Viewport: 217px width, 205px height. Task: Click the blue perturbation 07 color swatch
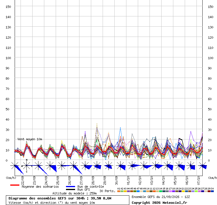coord(138,191)
